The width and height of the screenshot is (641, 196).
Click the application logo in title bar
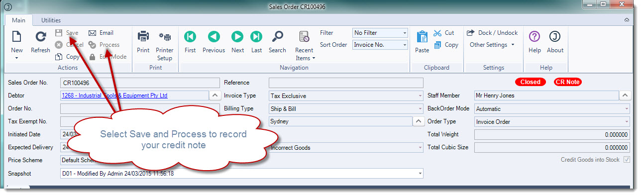(7, 6)
